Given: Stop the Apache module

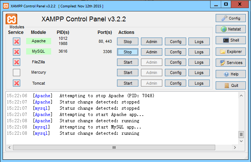Looking at the screenshot, I should pos(128,42).
